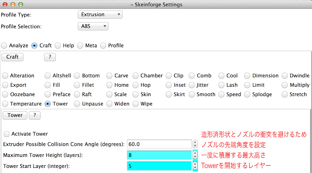Select the Wipe radio option
Screen dimensions: 312x173
pos(135,104)
